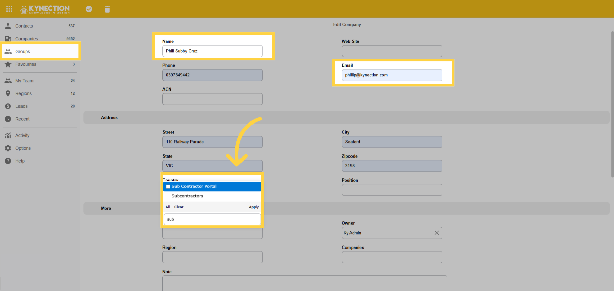Image resolution: width=614 pixels, height=291 pixels.
Task: Open the Companies dropdown field
Action: [392, 257]
